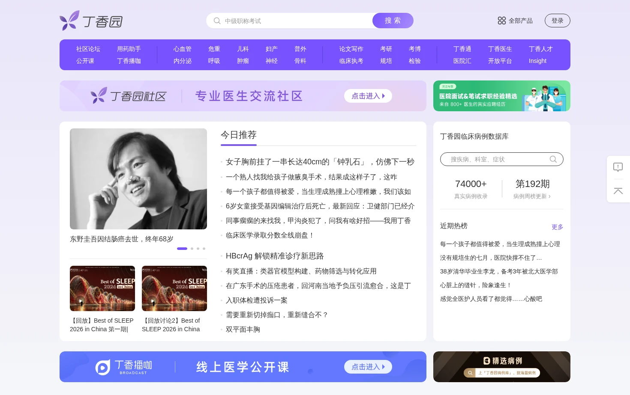Open the 呼吸 category

(x=214, y=61)
